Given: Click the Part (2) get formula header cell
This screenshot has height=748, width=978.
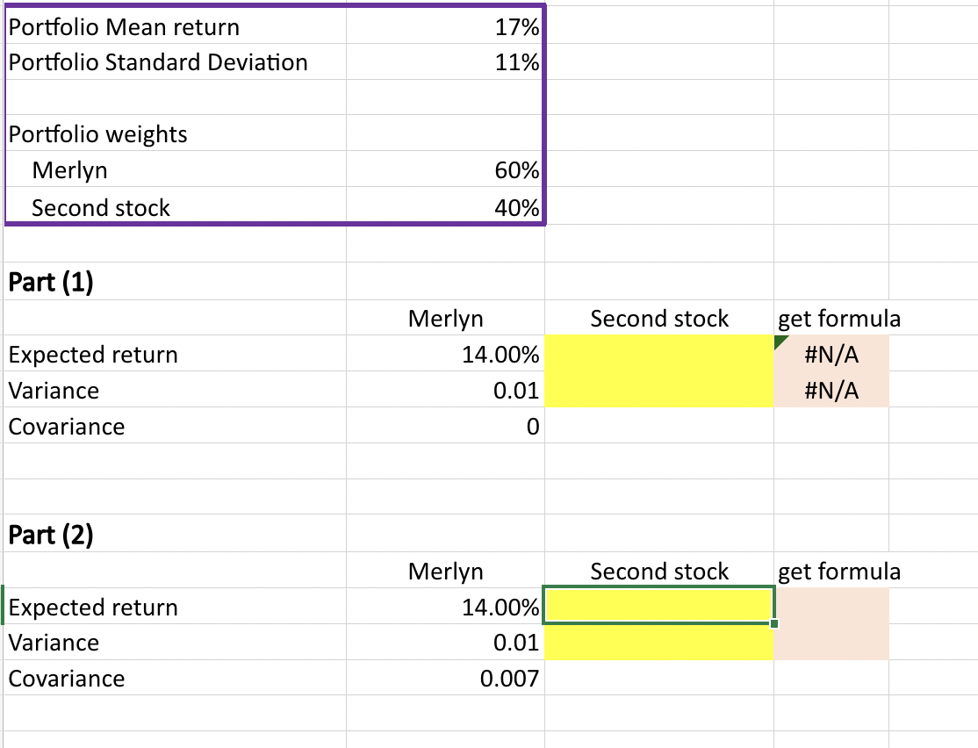Looking at the screenshot, I should (x=831, y=572).
